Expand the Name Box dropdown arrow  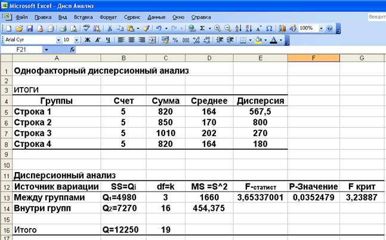46,50
